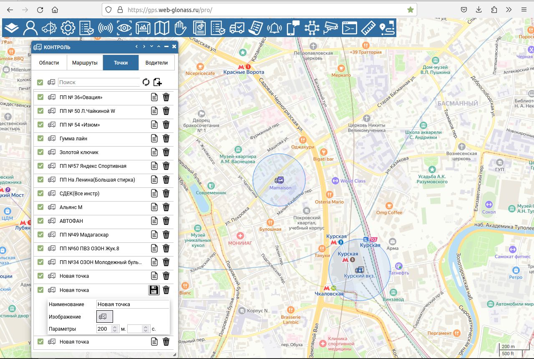Click the Наименование name field
This screenshot has height=359, width=534.
point(133,304)
